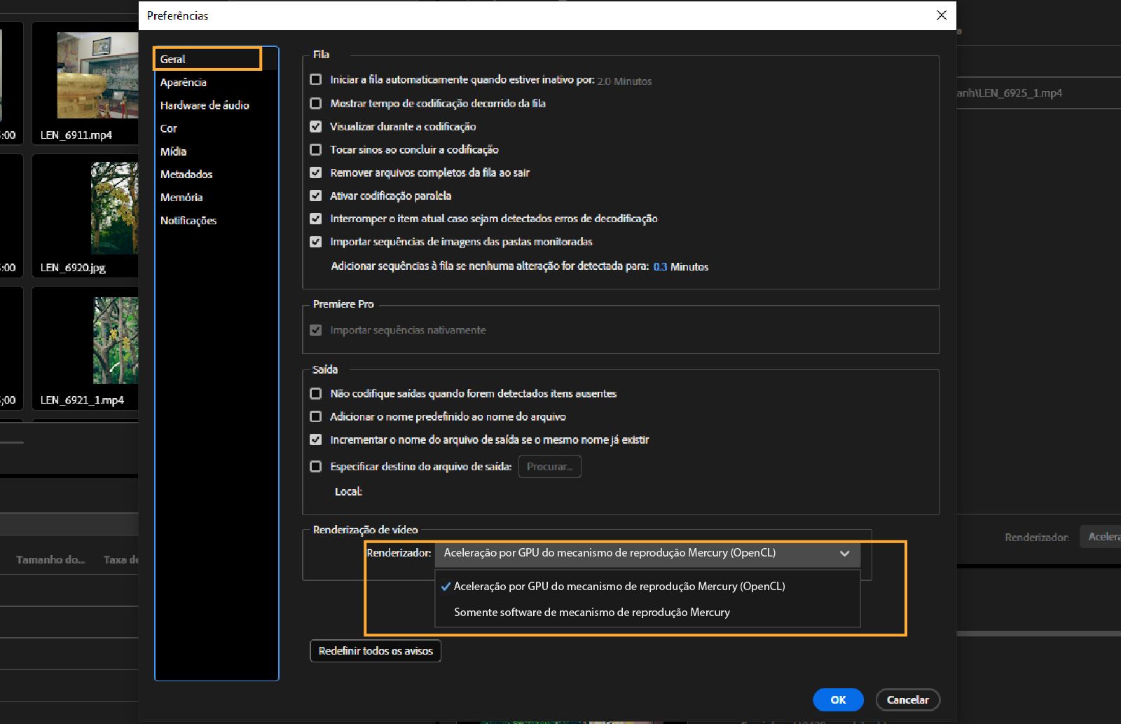Select "Somente software de mecanismo de reprodução Mercury"
Image resolution: width=1121 pixels, height=724 pixels.
point(592,612)
